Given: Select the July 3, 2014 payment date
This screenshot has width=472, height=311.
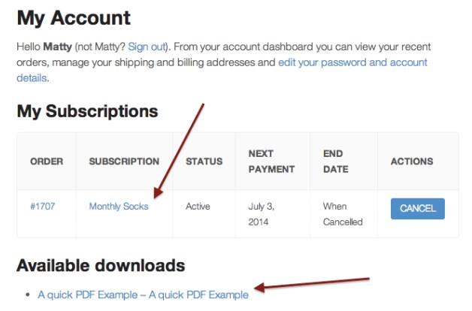Looking at the screenshot, I should pyautogui.click(x=262, y=214).
